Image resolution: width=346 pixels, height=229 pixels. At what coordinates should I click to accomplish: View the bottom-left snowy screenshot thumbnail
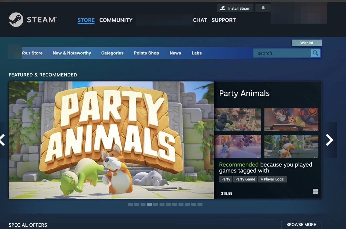tap(237, 147)
